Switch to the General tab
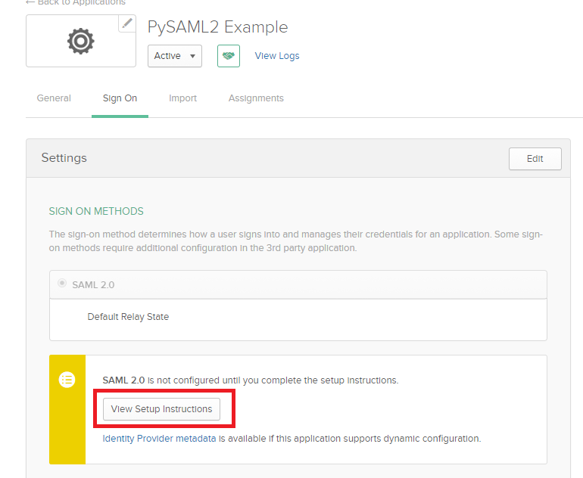Screen dimensions: 583x478 pos(54,98)
